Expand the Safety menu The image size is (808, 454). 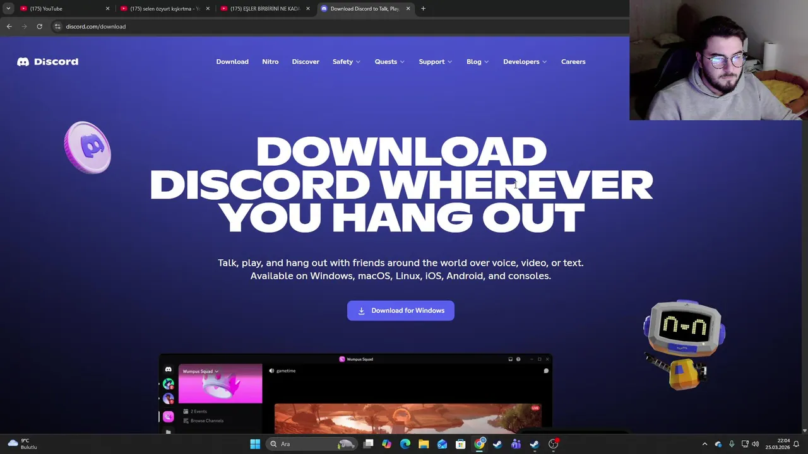(x=347, y=62)
